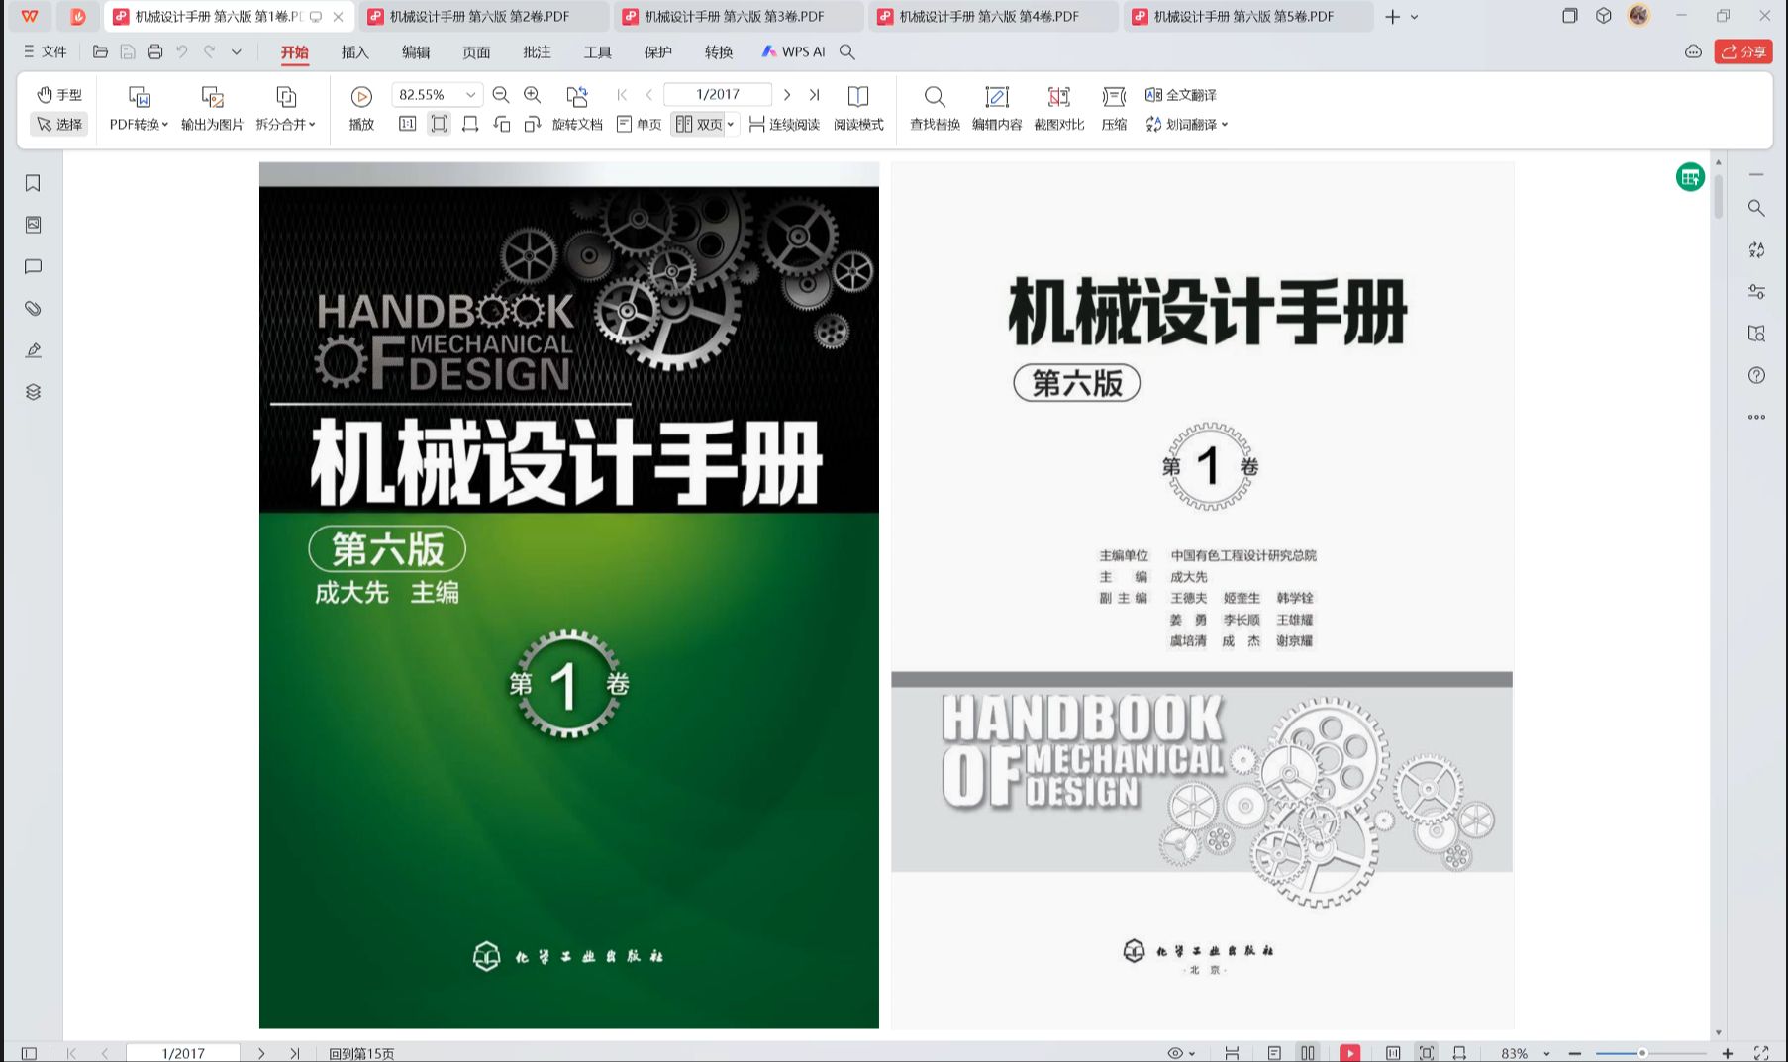1788x1062 pixels.
Task: Switch to 双页 double page layout
Action: (699, 124)
